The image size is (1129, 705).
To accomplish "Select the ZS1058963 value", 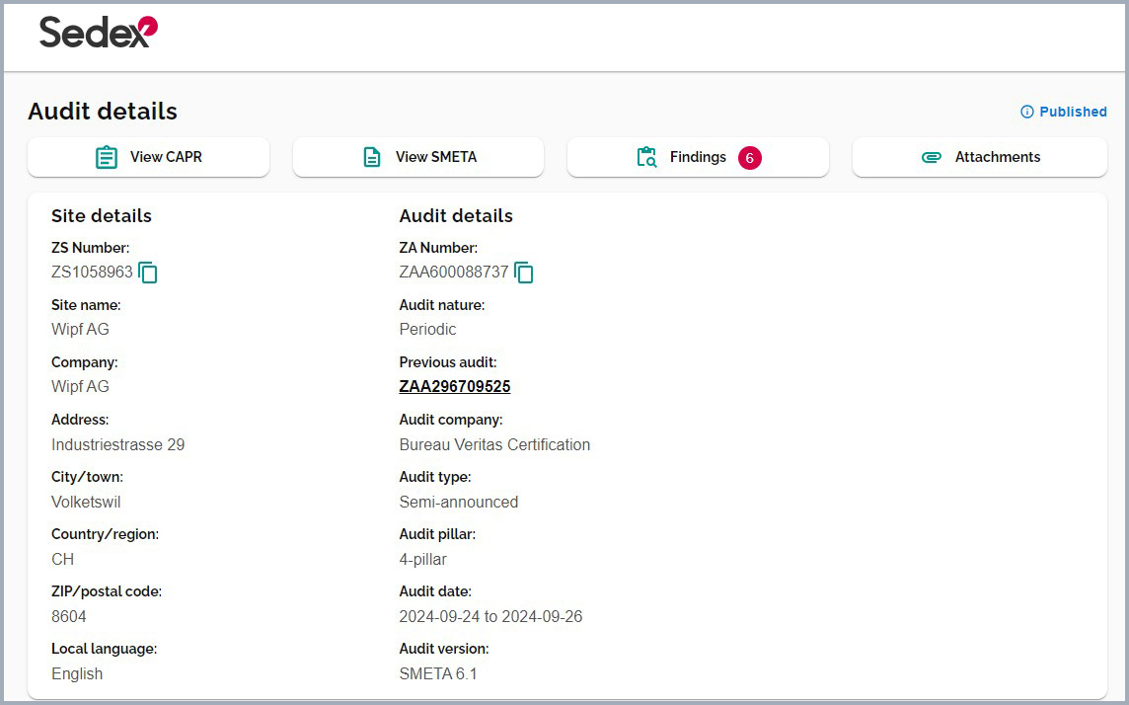I will coord(92,273).
